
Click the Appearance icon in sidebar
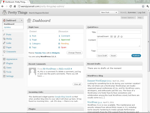4,59
